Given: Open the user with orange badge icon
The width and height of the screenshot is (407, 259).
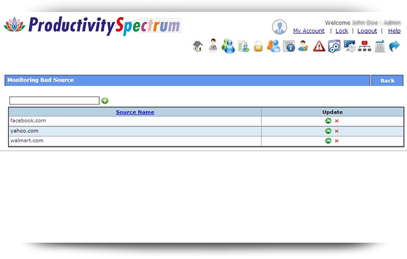Looking at the screenshot, I should click(303, 46).
